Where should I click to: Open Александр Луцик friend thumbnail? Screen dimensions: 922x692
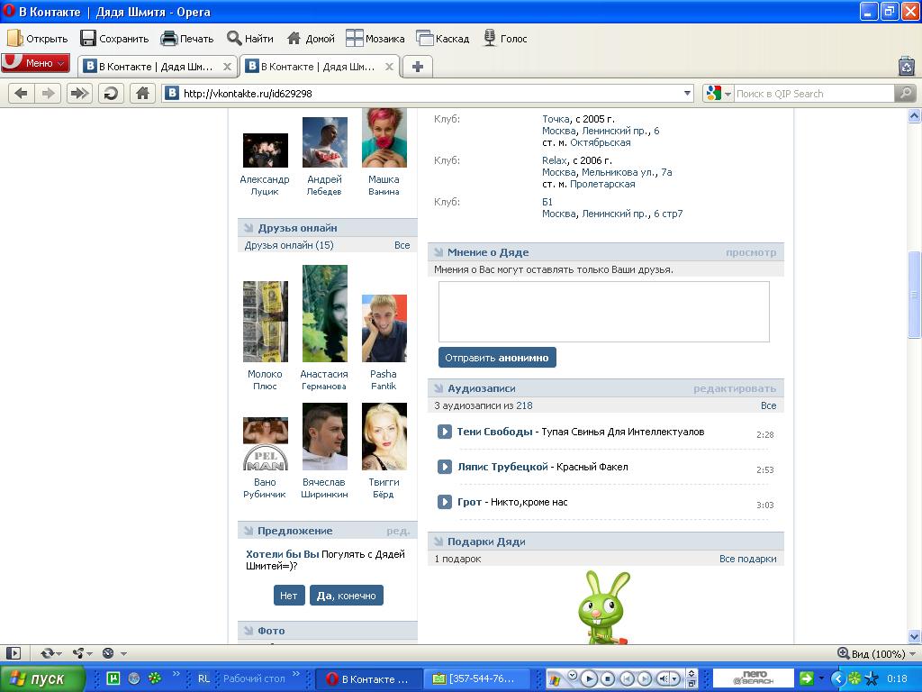tap(266, 150)
